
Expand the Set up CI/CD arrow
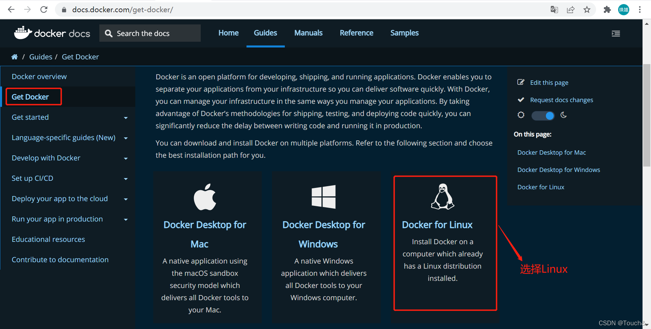coord(126,179)
